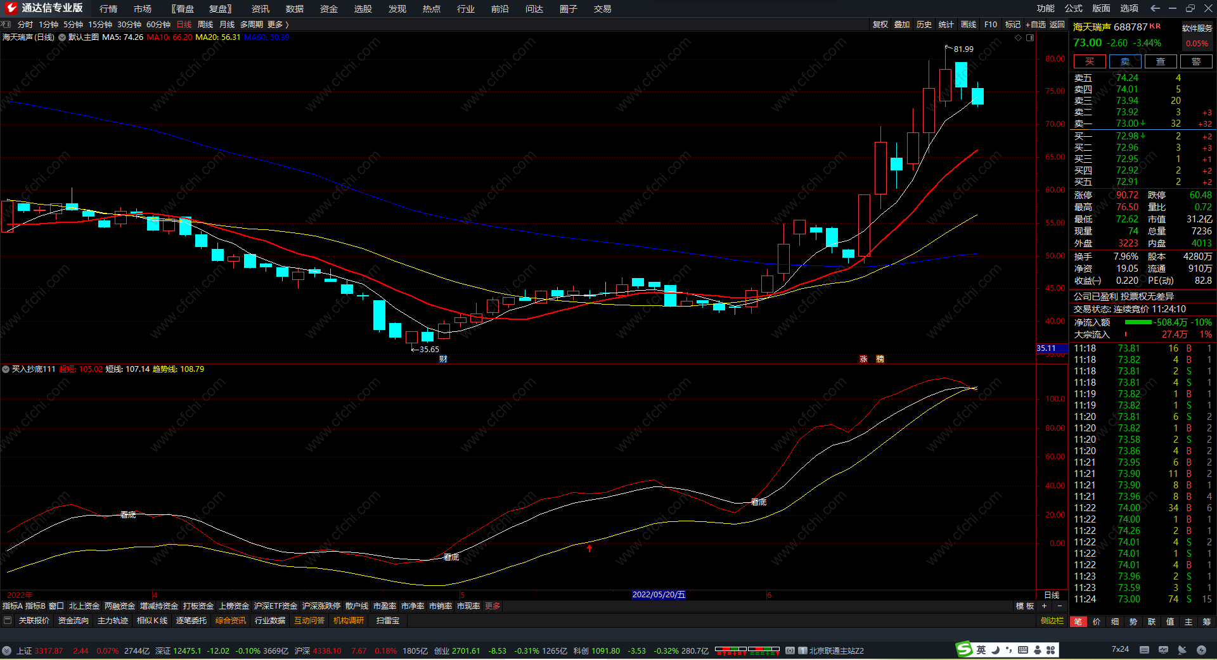Viewport: 1217px width, 660px height.
Task: Open the 选股 menu
Action: click(x=363, y=9)
